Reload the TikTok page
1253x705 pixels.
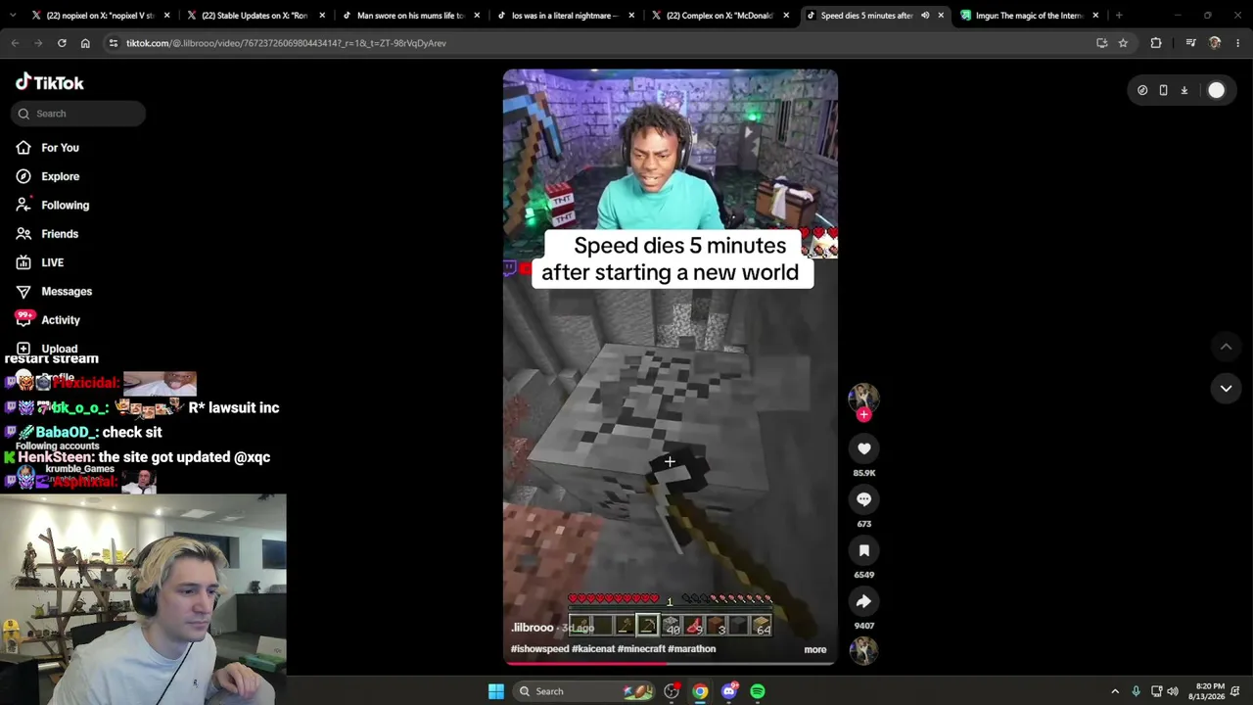pyautogui.click(x=62, y=43)
